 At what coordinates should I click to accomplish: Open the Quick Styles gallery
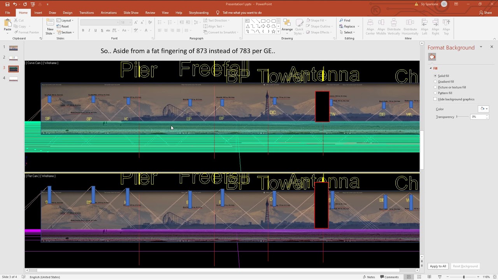click(x=299, y=26)
